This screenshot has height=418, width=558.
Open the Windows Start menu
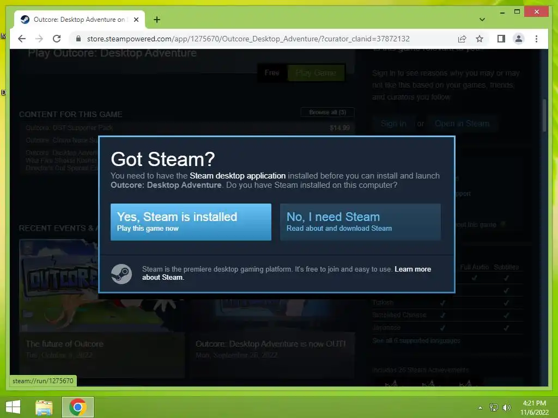(13, 407)
